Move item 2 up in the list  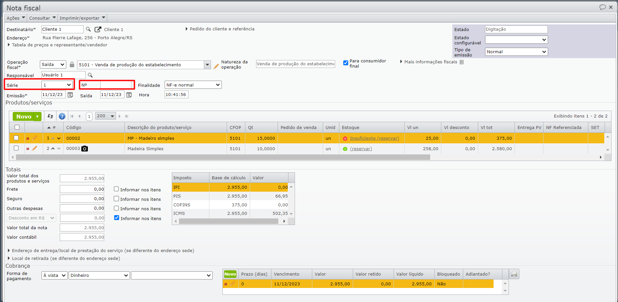(53, 149)
